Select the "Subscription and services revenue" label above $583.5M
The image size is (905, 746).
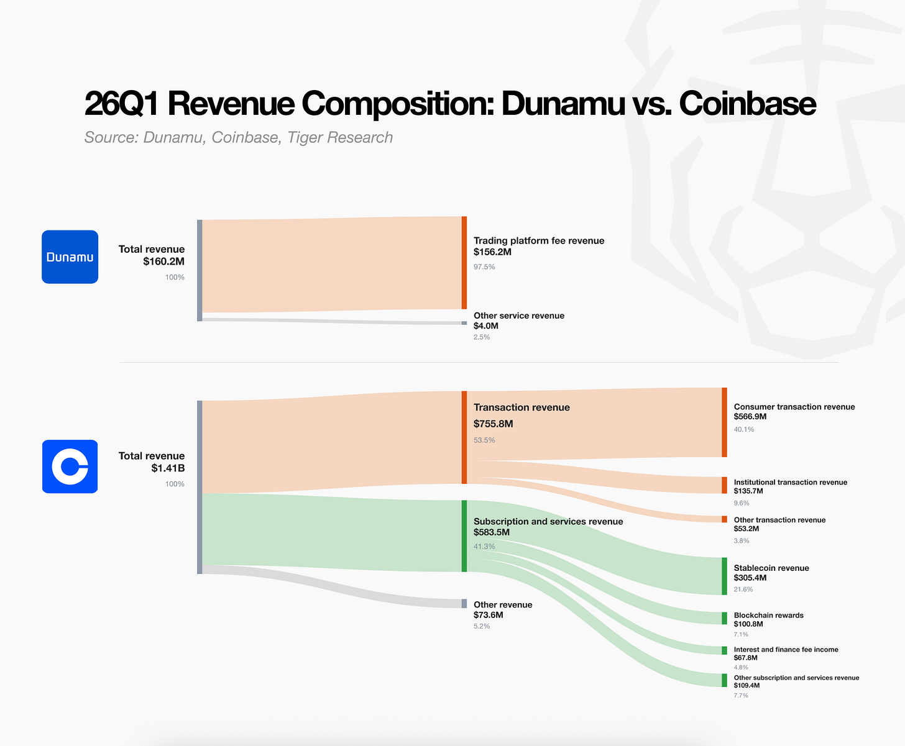[548, 521]
